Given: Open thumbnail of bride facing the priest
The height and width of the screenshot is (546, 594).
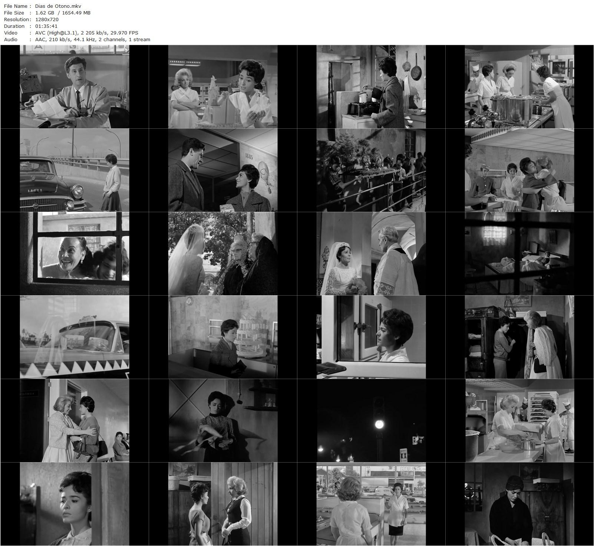Looking at the screenshot, I should 371,254.
